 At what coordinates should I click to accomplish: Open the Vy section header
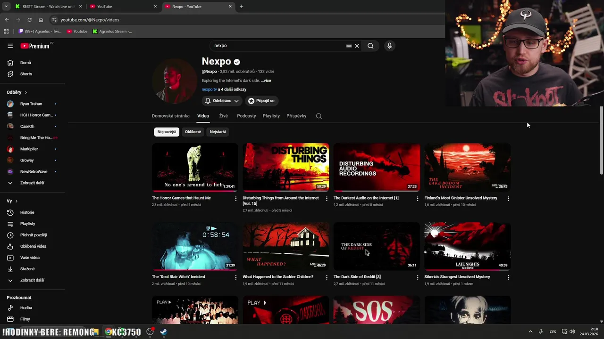pyautogui.click(x=12, y=201)
